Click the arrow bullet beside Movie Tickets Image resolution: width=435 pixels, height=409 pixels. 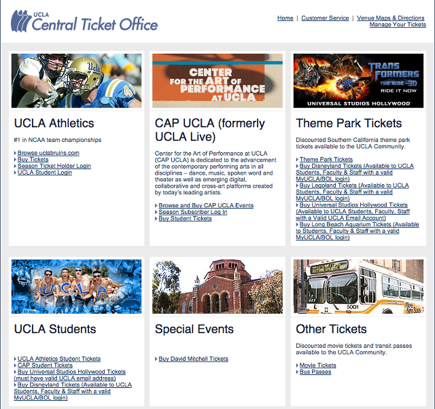point(297,366)
